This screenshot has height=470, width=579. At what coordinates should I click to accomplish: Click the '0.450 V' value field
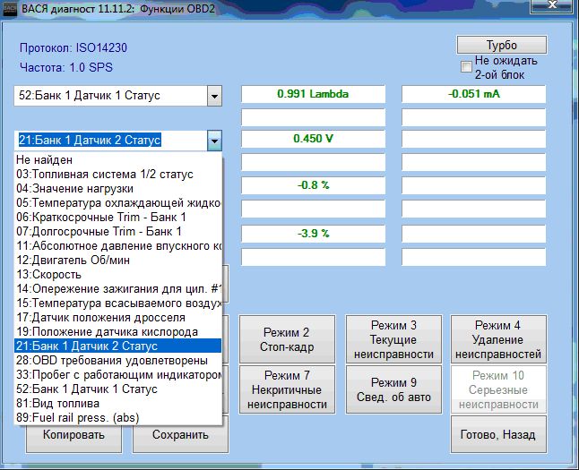click(x=313, y=139)
